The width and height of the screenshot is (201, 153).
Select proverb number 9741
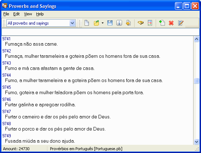point(6,39)
